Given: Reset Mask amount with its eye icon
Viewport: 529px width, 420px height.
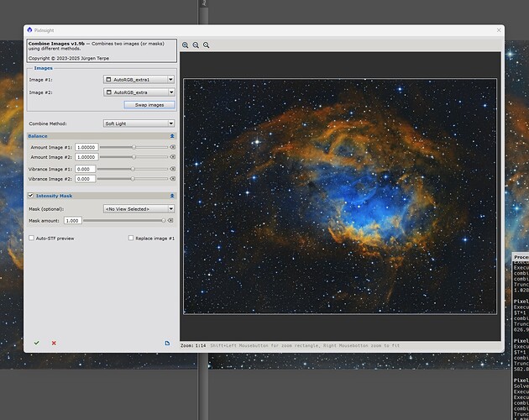Looking at the screenshot, I should click(x=170, y=220).
